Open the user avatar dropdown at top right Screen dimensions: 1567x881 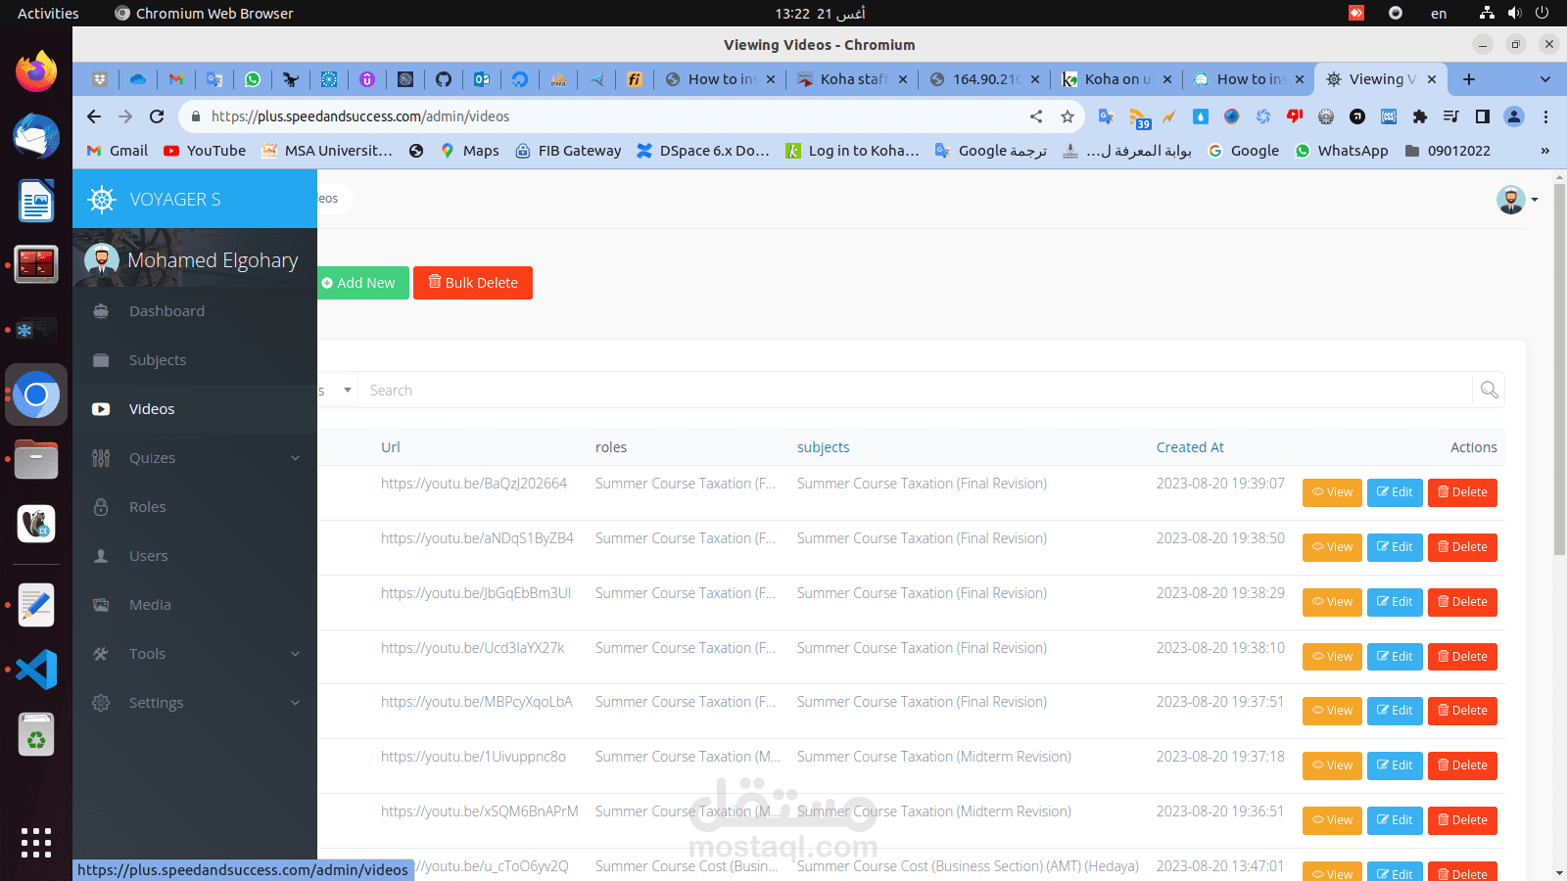pyautogui.click(x=1516, y=200)
